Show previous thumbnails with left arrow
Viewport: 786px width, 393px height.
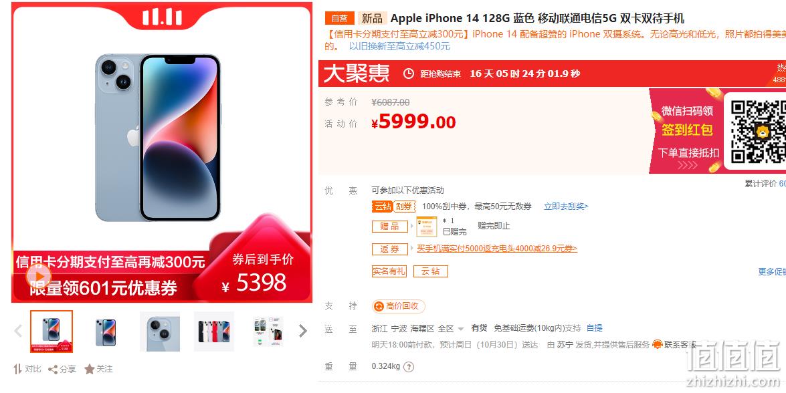pos(19,331)
